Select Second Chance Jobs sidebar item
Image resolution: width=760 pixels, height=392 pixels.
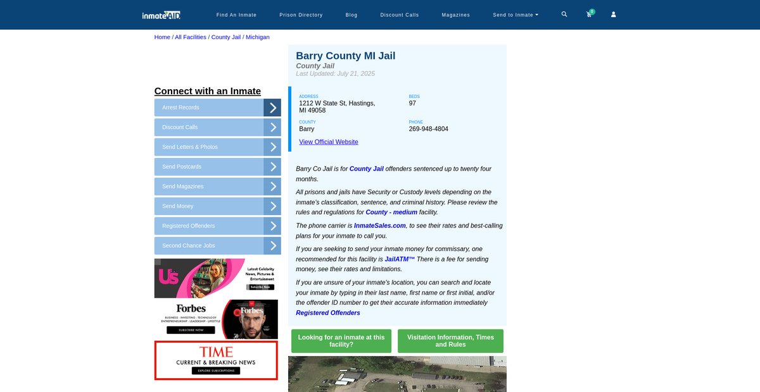(x=209, y=246)
